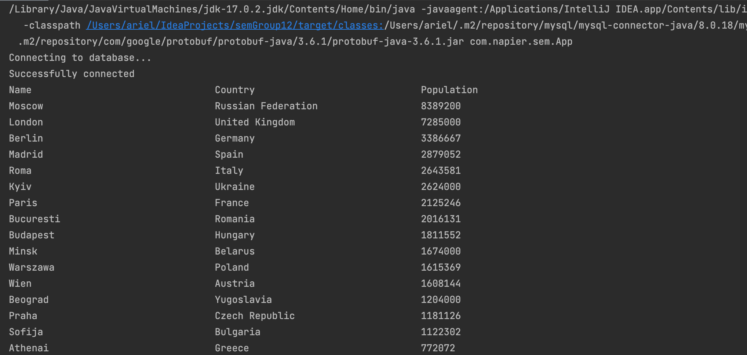747x355 pixels.
Task: Click the 'Connecting to database...' line
Action: point(80,58)
